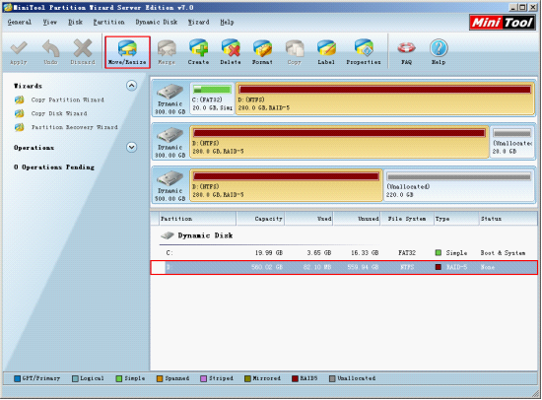The height and width of the screenshot is (400, 542).
Task: Click the MiniTool logo
Action: click(x=503, y=23)
